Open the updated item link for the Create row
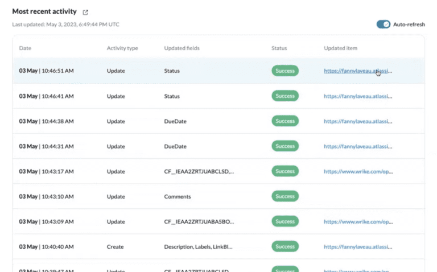437x272 pixels. 358,246
